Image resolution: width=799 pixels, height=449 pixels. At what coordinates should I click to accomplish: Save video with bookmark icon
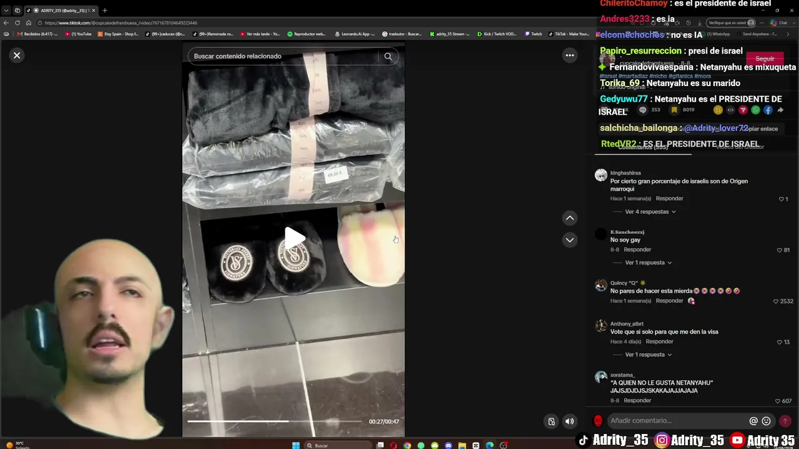click(x=674, y=110)
